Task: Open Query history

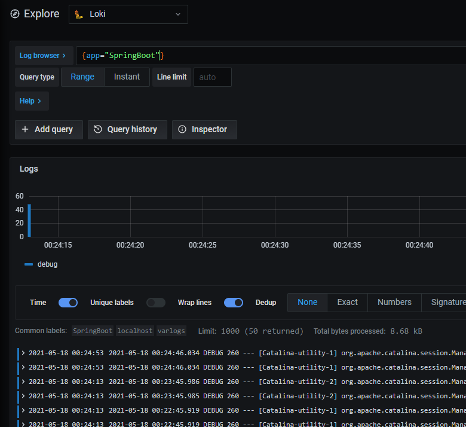Action: [127, 129]
